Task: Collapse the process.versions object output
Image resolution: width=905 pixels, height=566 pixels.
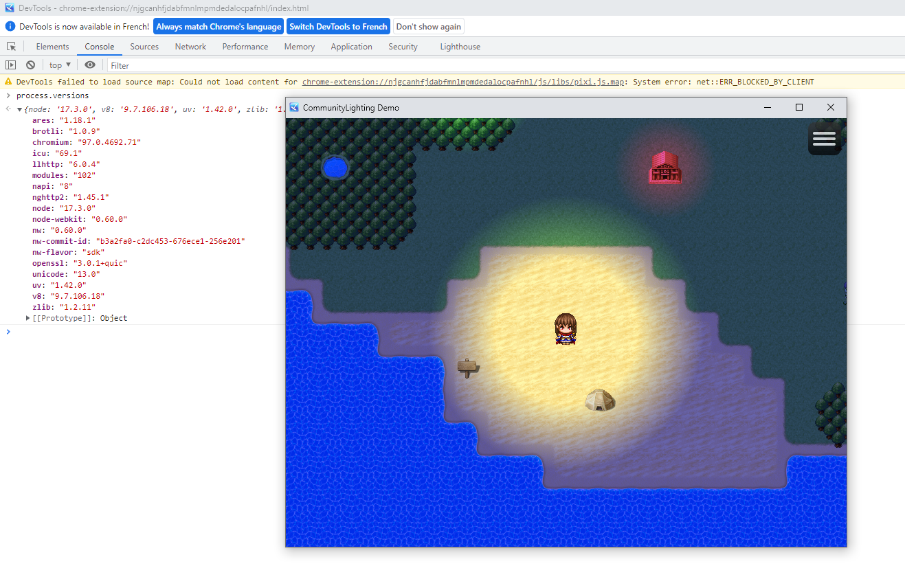Action: pos(20,109)
